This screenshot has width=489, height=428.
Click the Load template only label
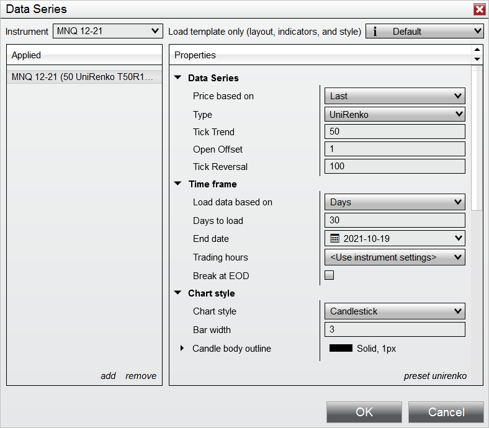[264, 32]
